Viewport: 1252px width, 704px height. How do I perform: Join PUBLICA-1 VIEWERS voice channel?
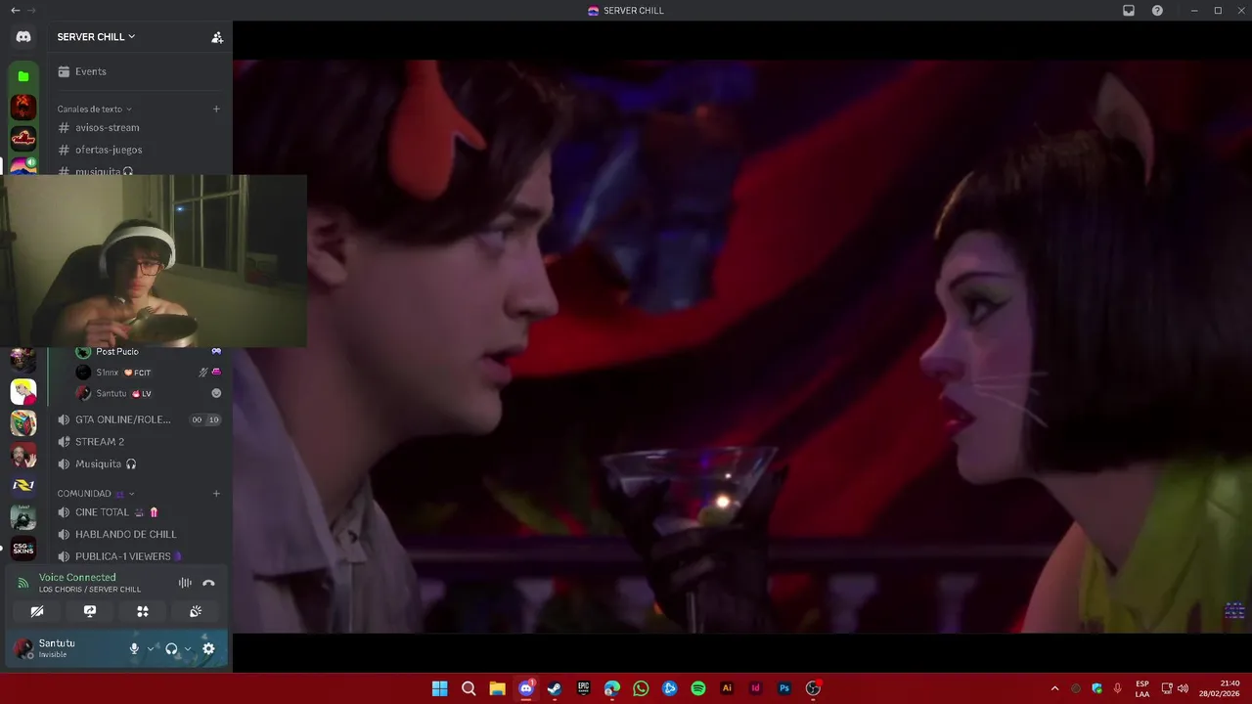click(x=139, y=556)
